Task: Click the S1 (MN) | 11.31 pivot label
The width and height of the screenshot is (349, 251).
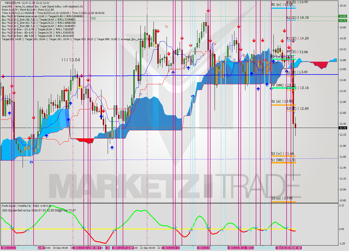Action: click(283, 160)
